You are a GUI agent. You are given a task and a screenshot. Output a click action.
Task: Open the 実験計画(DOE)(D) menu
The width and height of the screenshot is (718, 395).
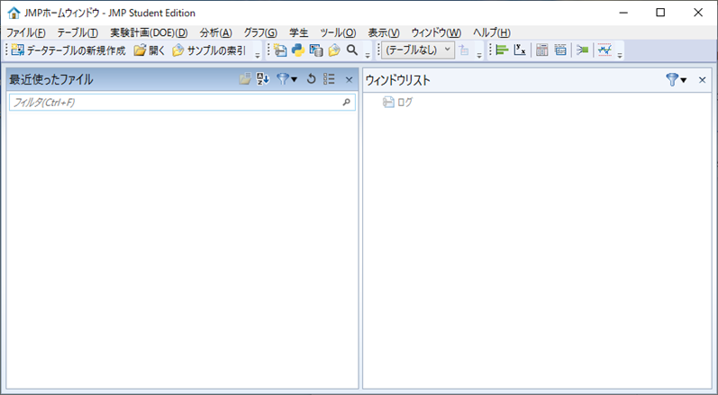(x=149, y=32)
